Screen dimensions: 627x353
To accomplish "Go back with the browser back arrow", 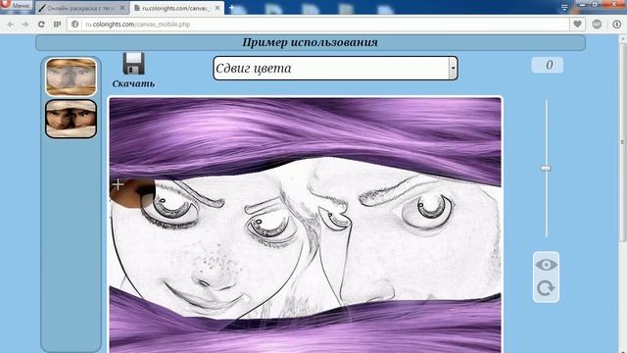I will click(x=11, y=25).
